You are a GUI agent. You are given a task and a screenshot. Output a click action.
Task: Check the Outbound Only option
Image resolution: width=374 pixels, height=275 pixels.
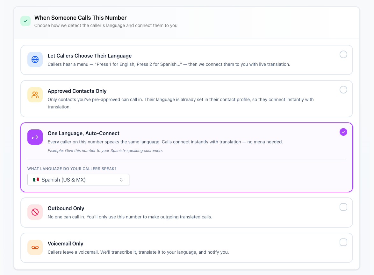click(x=343, y=207)
